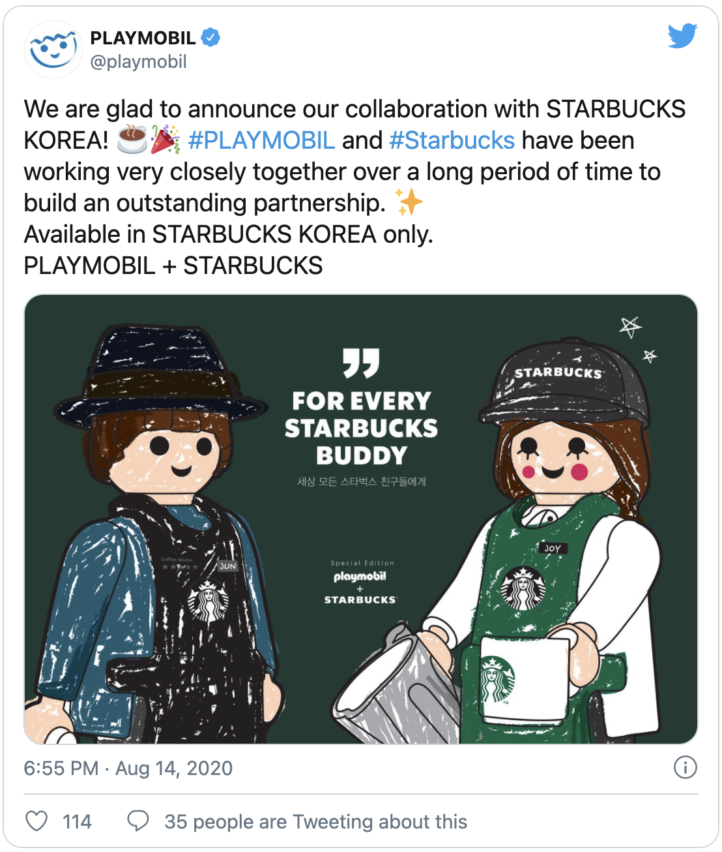Open the #PLAYMOBIL hashtag link
The width and height of the screenshot is (722, 852).
point(261,140)
